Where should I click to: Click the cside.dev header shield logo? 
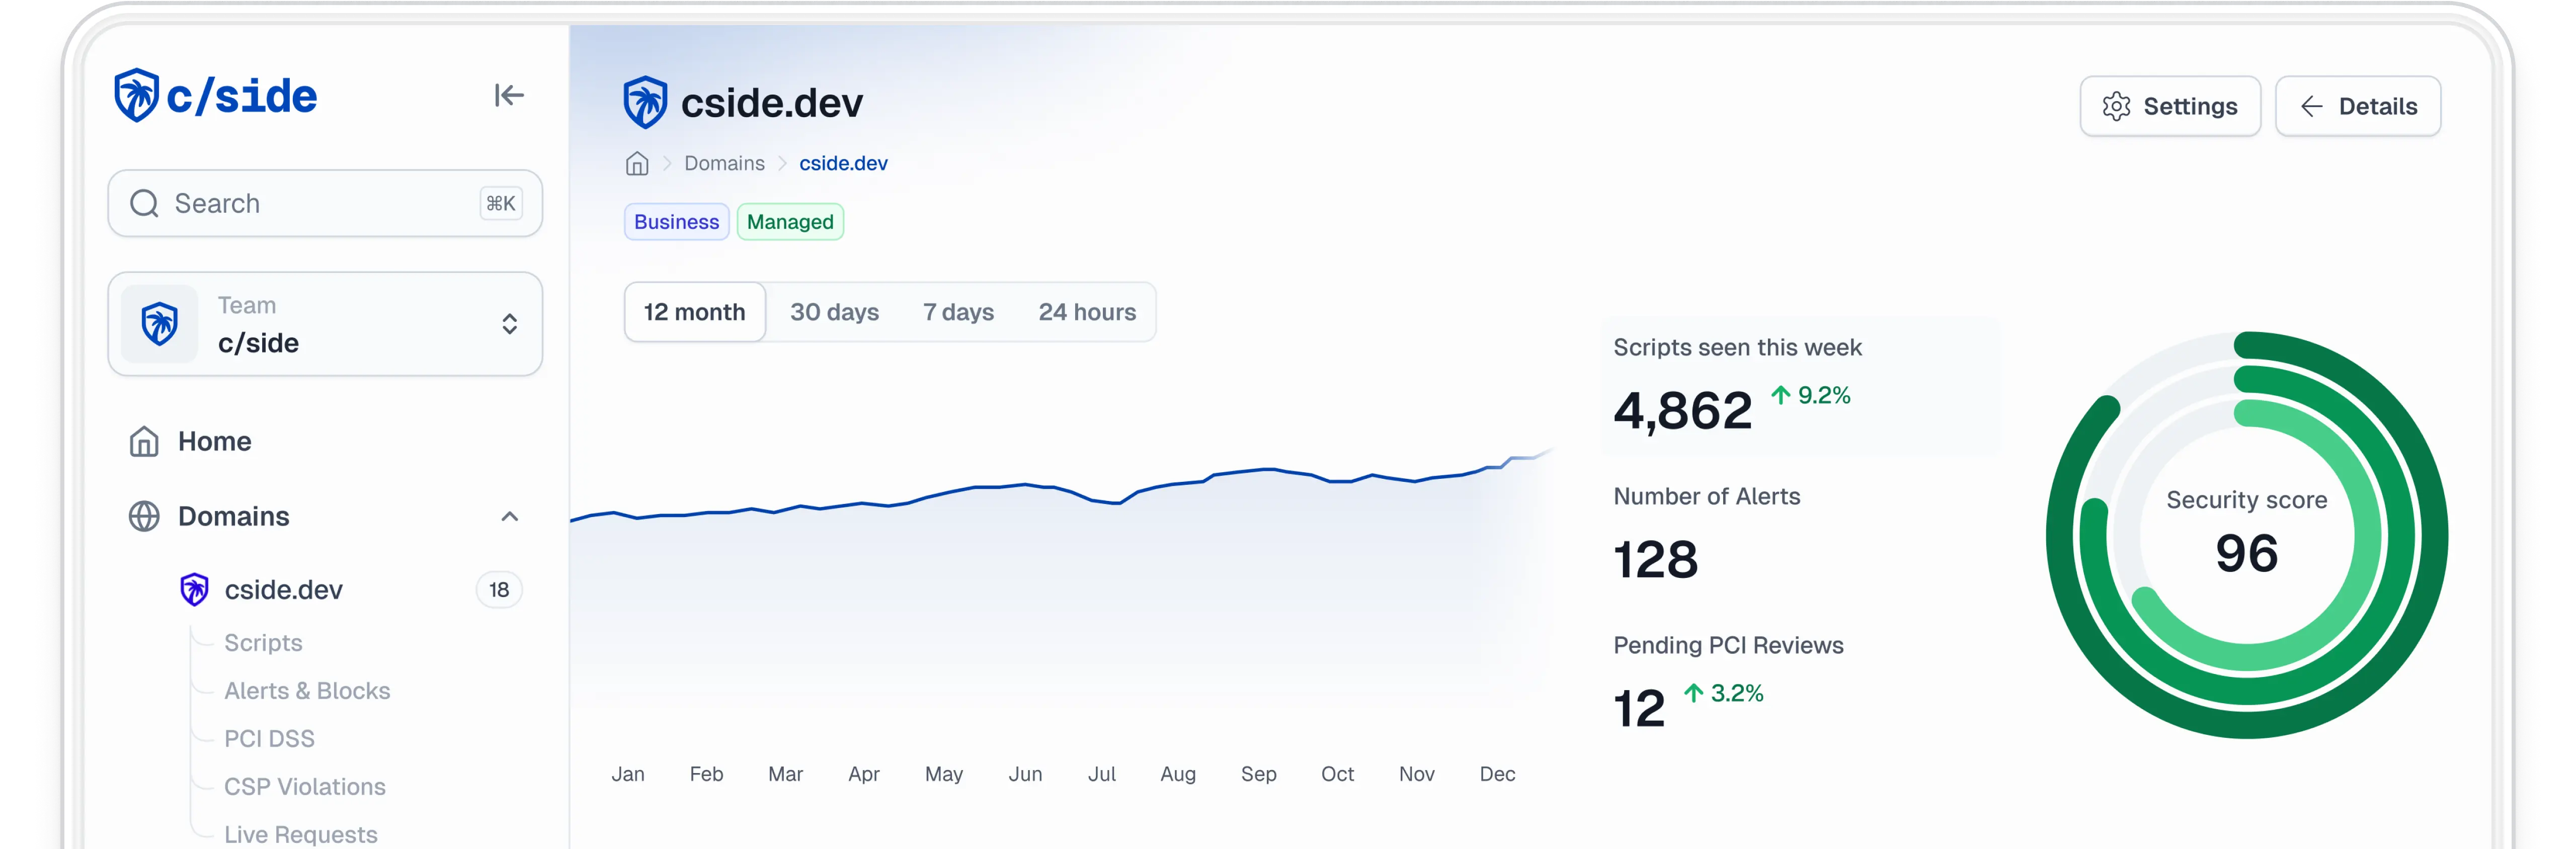(645, 102)
